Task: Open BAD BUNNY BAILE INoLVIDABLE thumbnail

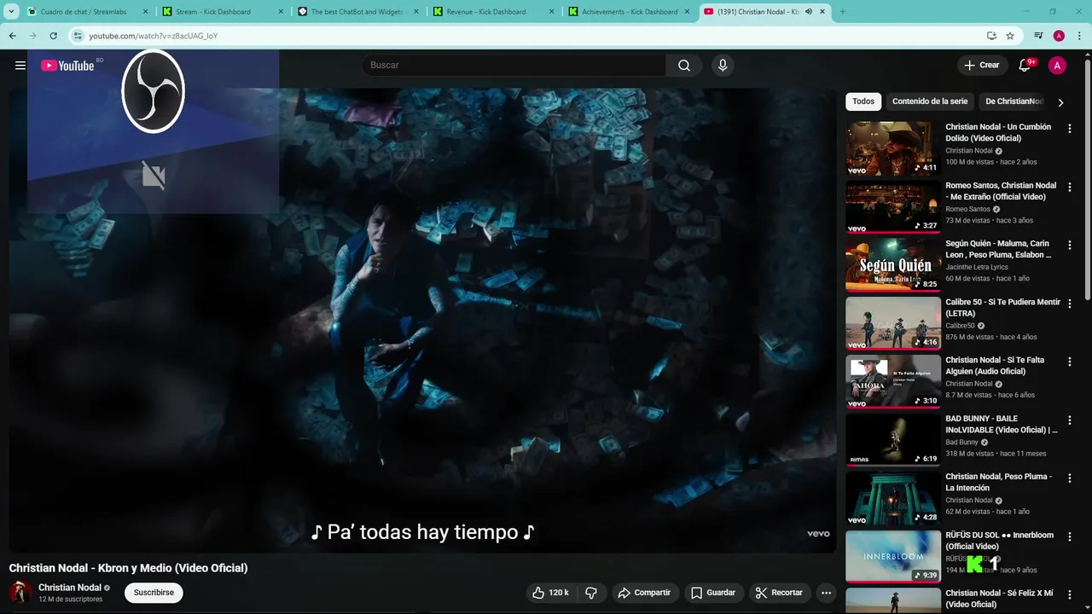Action: 893,440
